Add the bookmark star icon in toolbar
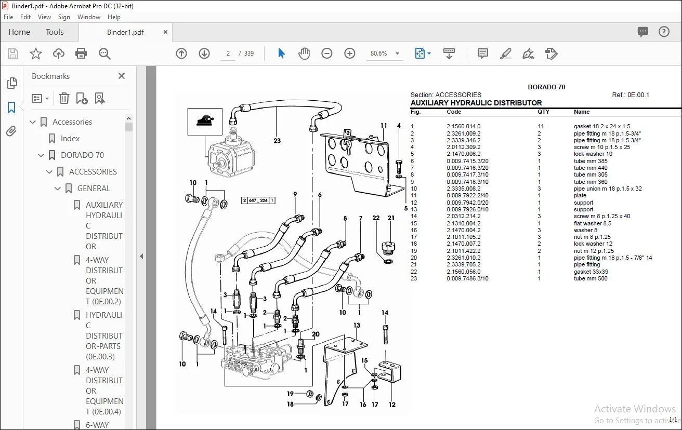 (x=36, y=53)
